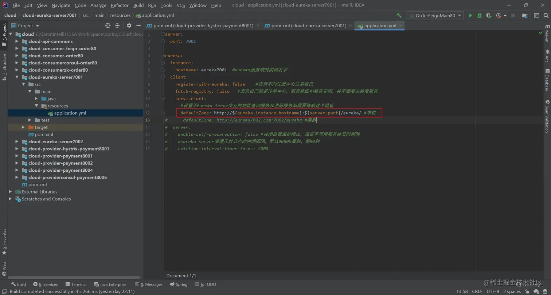Open the 8: Services tool window
The height and width of the screenshot is (295, 551).
[46, 284]
